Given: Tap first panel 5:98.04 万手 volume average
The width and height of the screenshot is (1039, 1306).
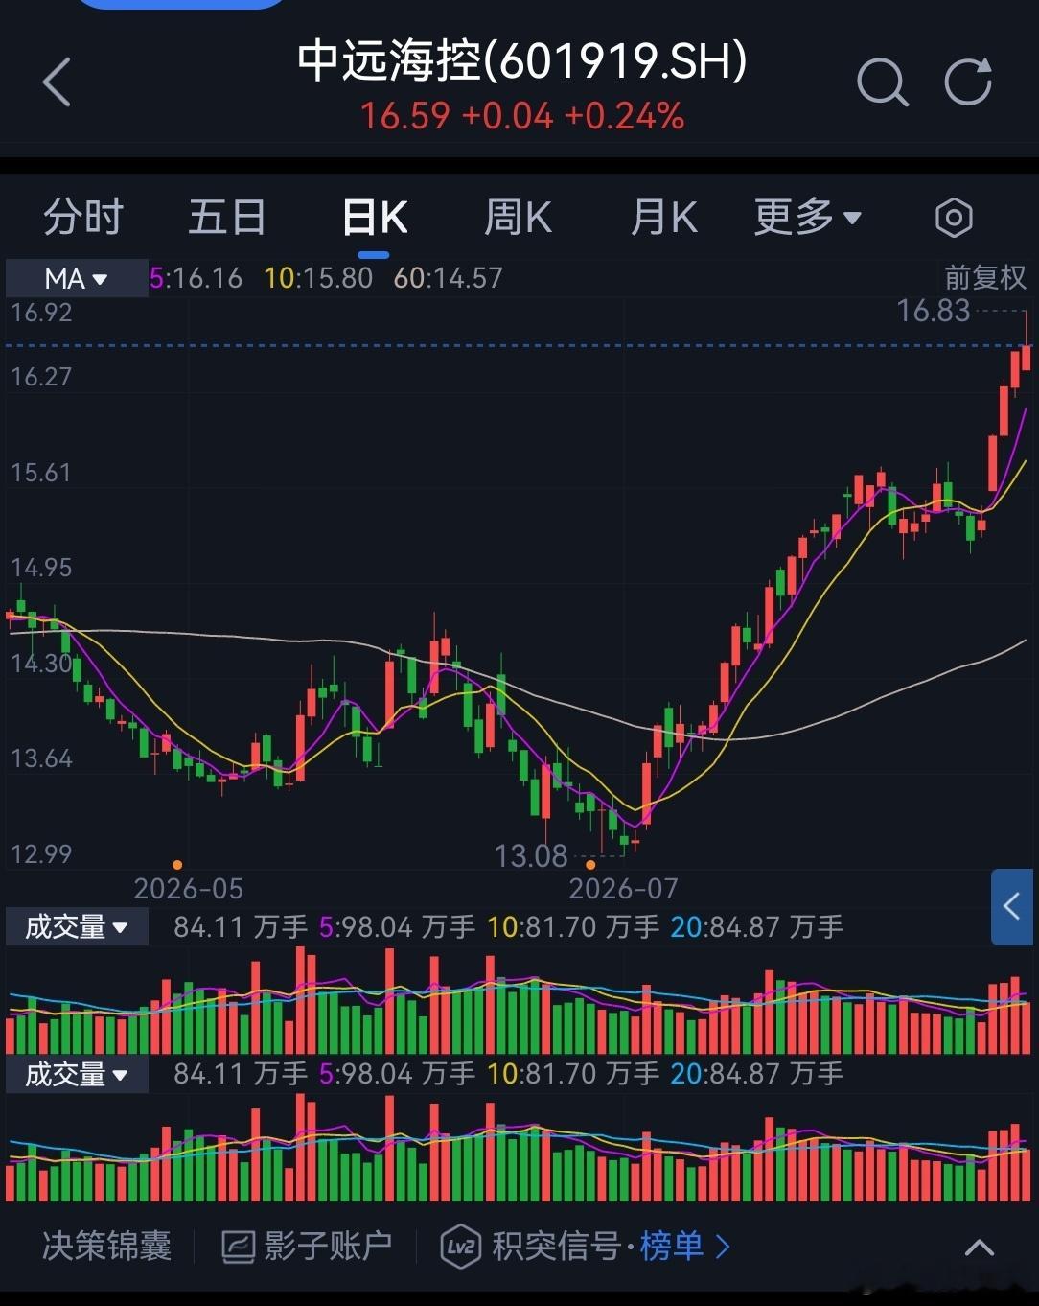Looking at the screenshot, I should click(x=397, y=927).
